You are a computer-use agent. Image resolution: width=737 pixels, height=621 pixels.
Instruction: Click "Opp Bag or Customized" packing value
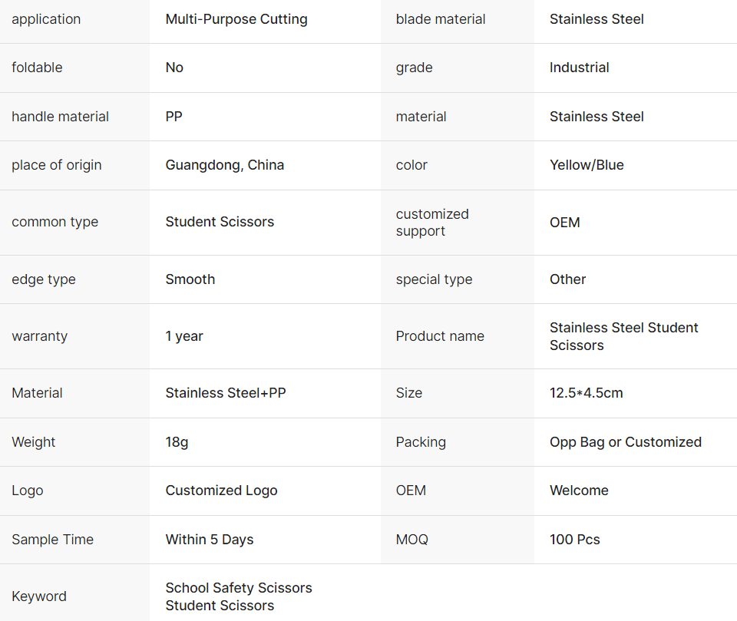tap(626, 442)
